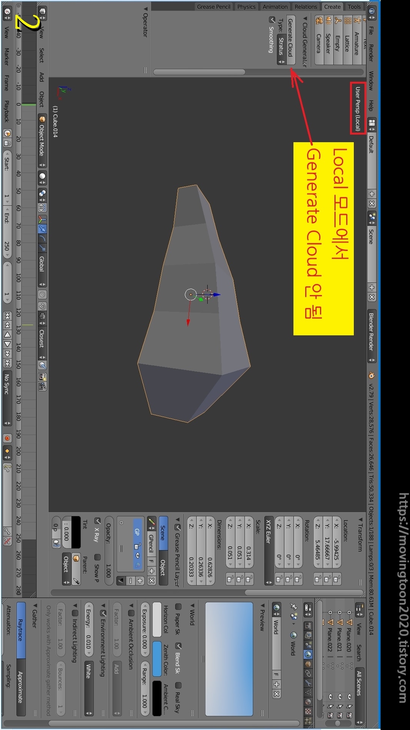Toggle proportional editing circle icon
410x730 pixels.
click(x=42, y=295)
